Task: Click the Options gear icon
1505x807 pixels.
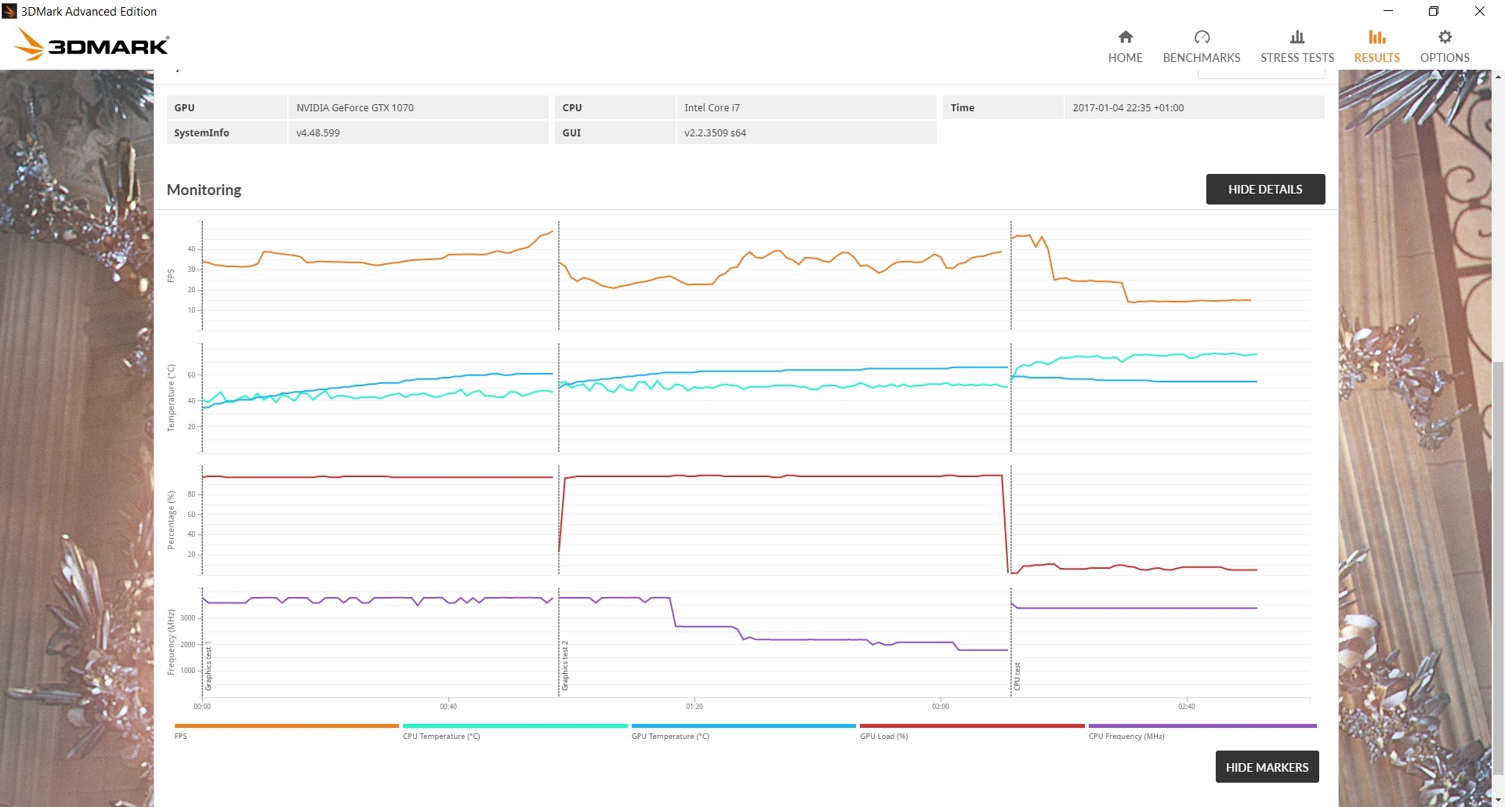Action: point(1445,37)
